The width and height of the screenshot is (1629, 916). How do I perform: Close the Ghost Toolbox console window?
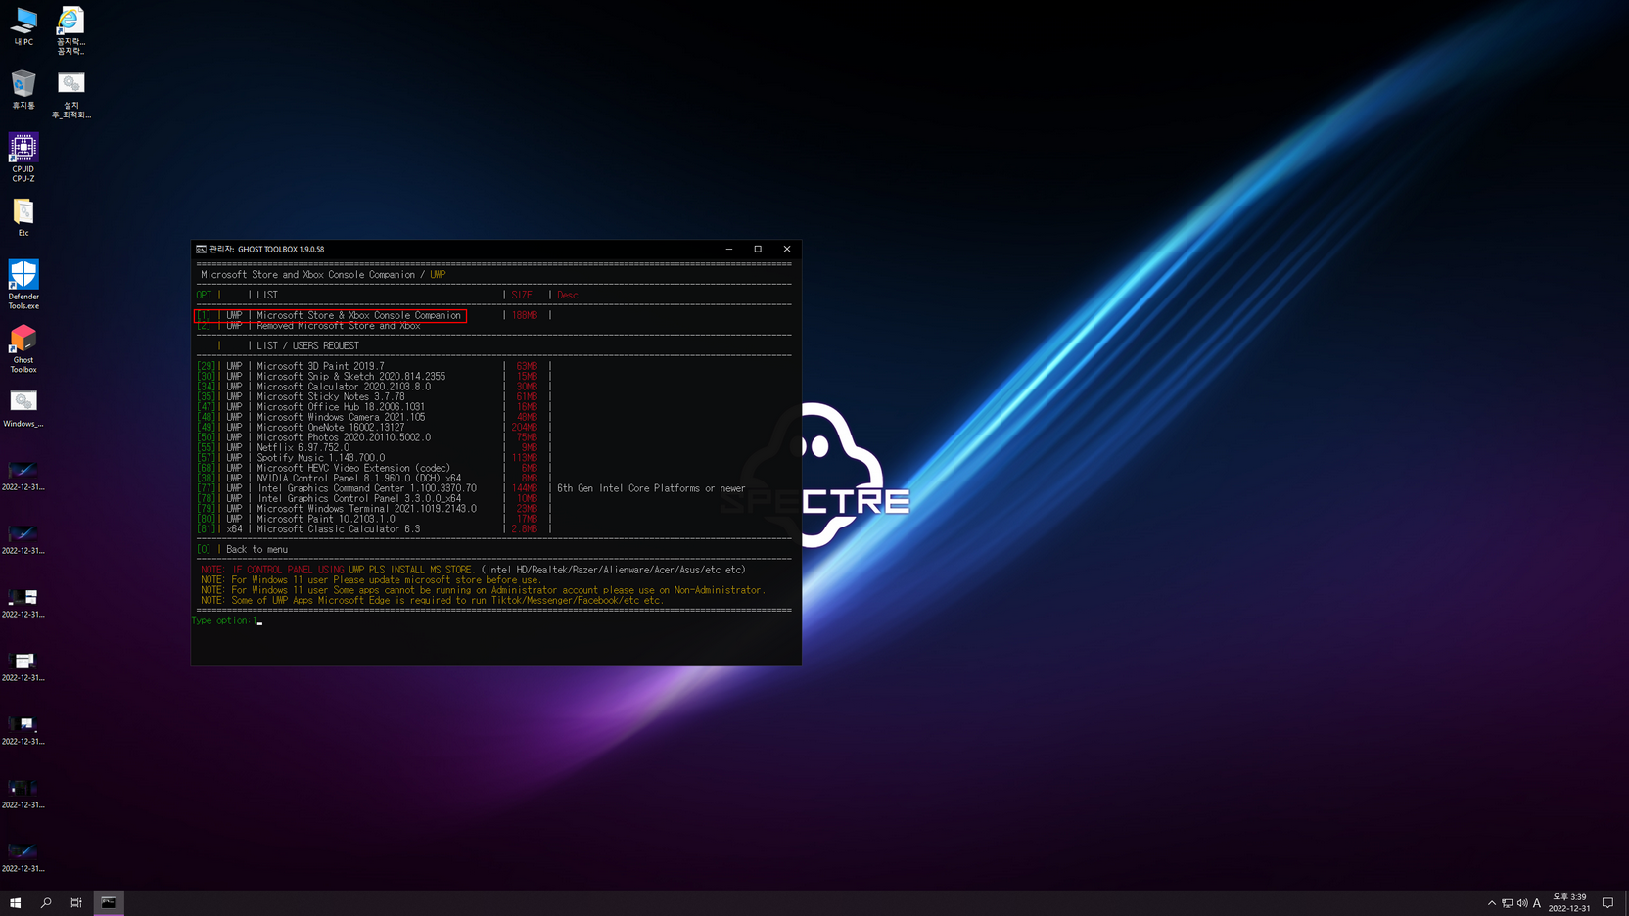pyautogui.click(x=787, y=250)
